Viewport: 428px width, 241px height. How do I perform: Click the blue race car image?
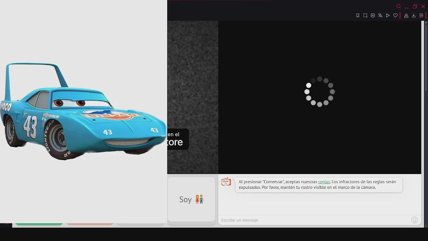(x=83, y=111)
